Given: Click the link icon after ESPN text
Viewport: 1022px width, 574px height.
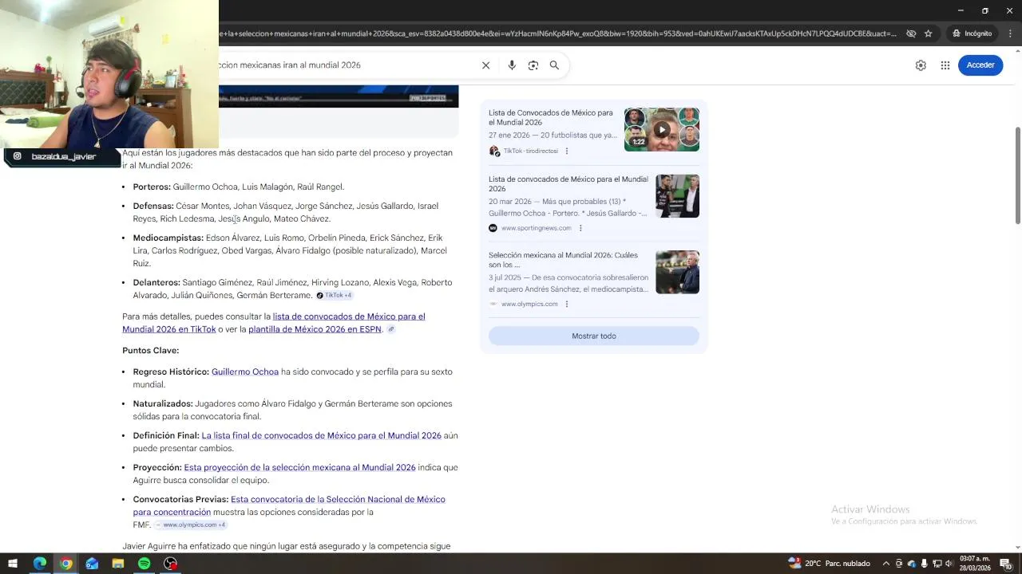Looking at the screenshot, I should 391,329.
